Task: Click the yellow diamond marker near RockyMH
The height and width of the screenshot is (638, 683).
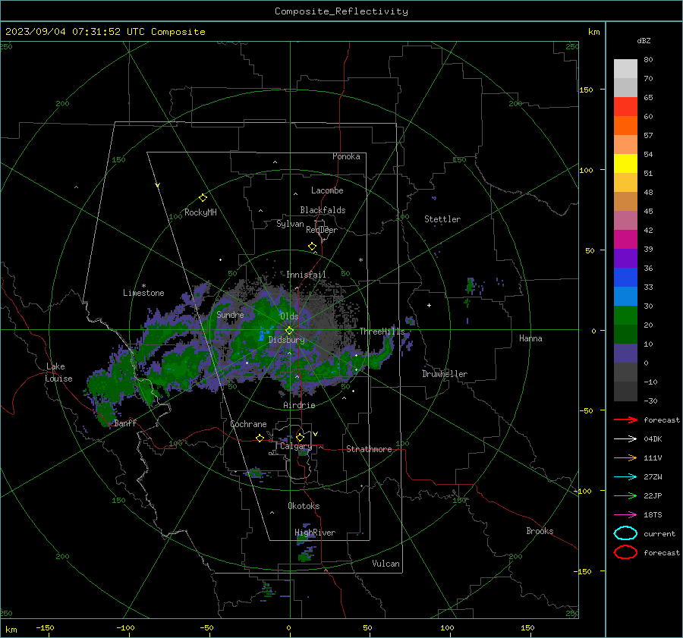Action: tap(203, 198)
